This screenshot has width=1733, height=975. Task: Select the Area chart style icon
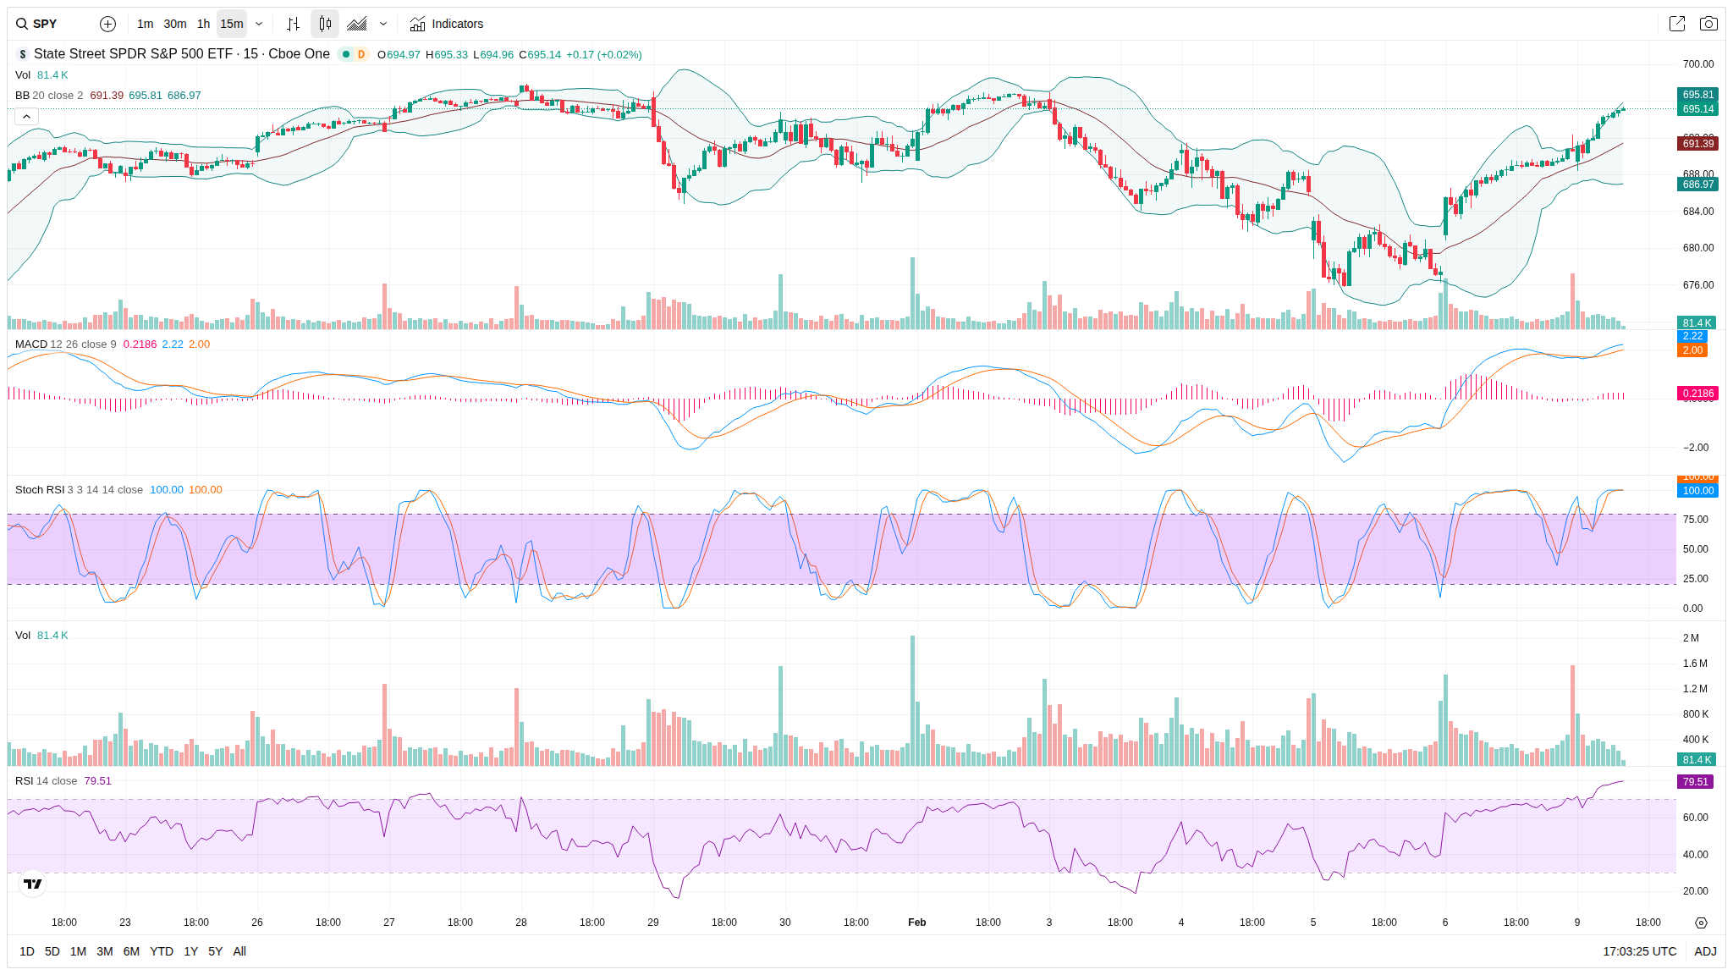pos(357,24)
